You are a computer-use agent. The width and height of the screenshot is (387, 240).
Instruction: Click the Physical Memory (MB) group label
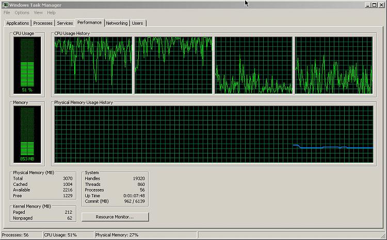click(34, 173)
